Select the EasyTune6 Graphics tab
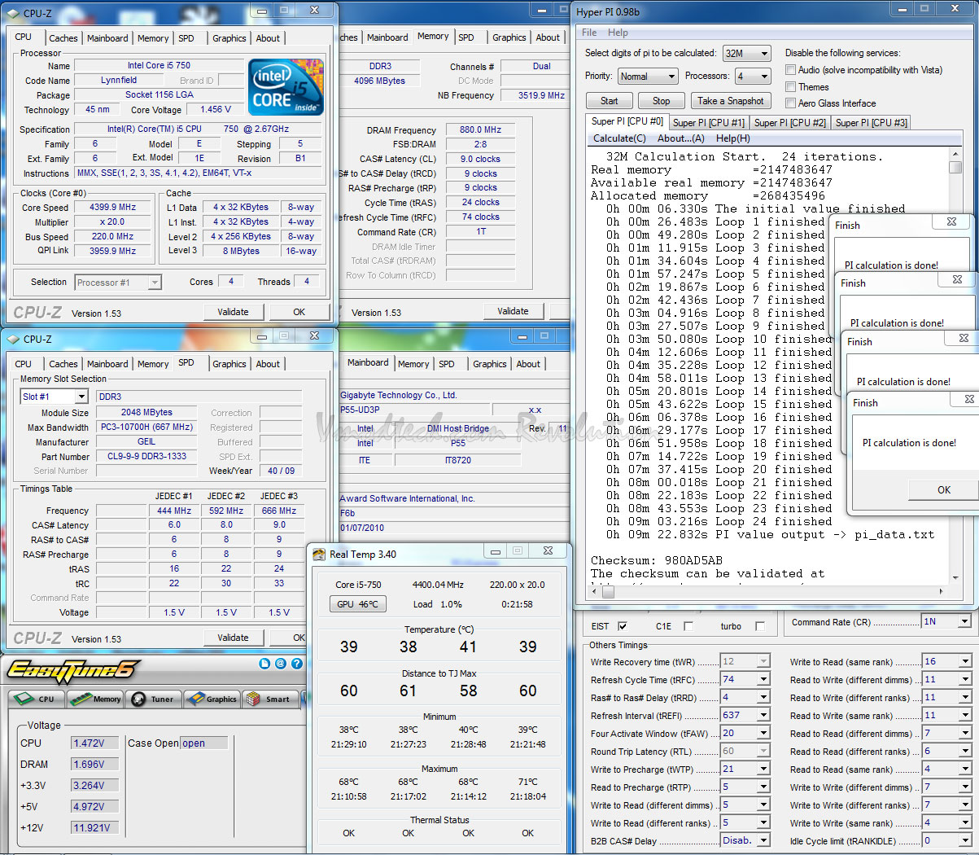This screenshot has height=855, width=979. (212, 699)
